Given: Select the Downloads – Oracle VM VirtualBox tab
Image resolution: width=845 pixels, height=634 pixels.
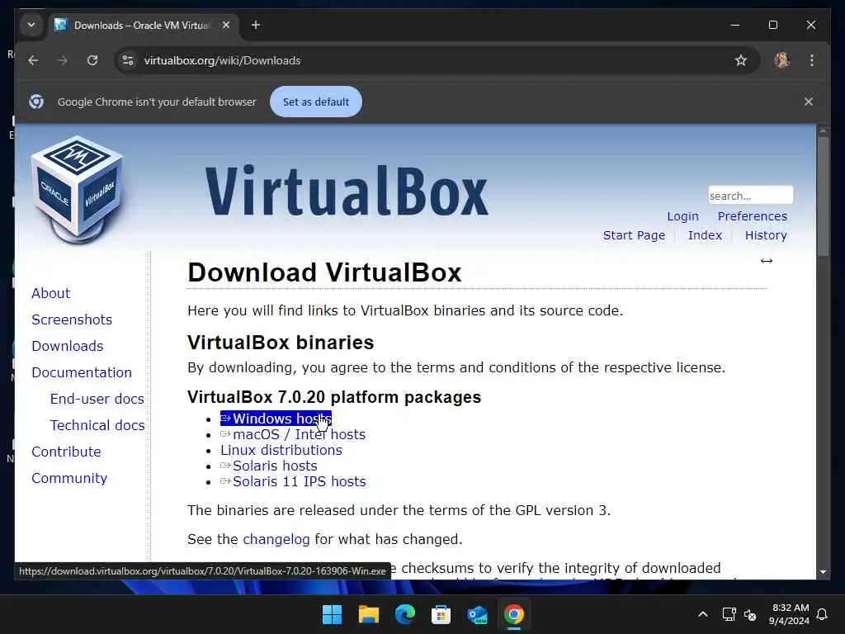Looking at the screenshot, I should pyautogui.click(x=142, y=26).
